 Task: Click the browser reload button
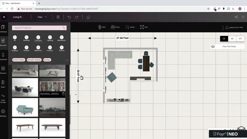tap(12, 9)
